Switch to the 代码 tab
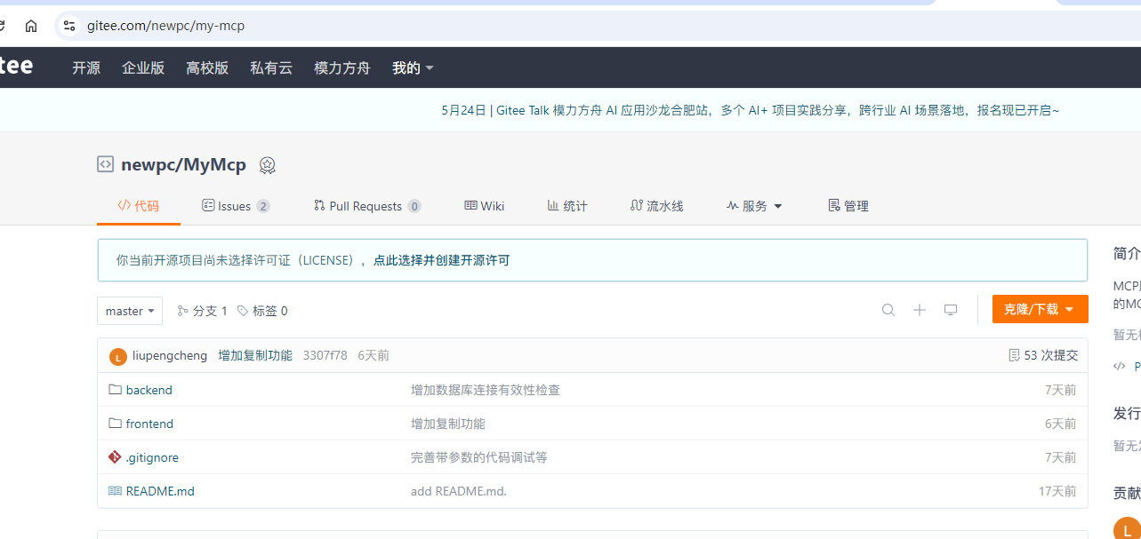 (139, 206)
